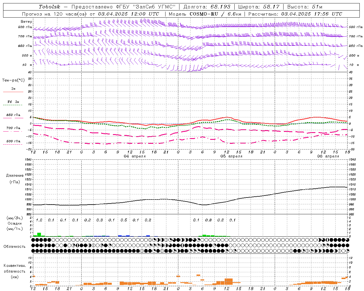Image resolution: width=364 pixels, height=291 pixels.
Task: Click the text "Предоставлено ФГБУ "ЗапСиб УГМС""
Action: (x=123, y=7)
